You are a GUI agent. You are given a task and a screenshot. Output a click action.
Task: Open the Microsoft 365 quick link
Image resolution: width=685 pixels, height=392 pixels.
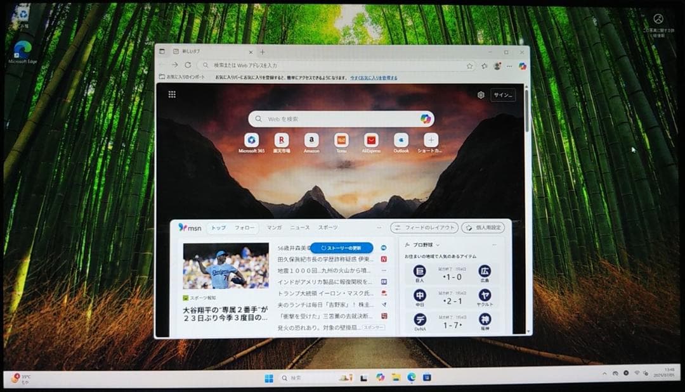[252, 141]
